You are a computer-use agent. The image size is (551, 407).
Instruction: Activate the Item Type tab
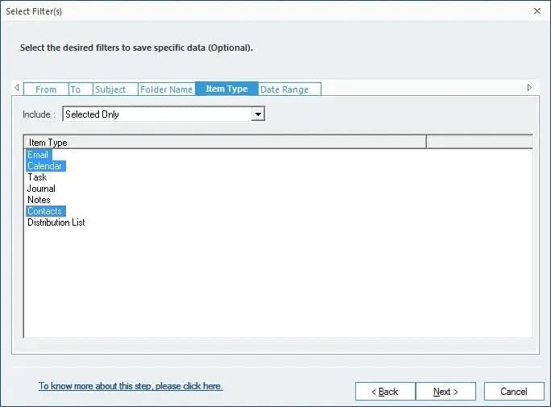coord(226,89)
